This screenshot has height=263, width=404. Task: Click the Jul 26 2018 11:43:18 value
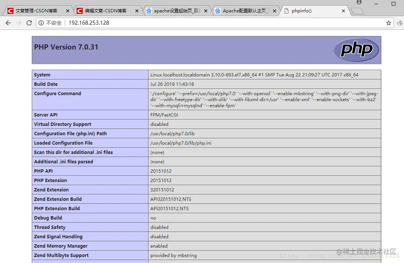(172, 84)
